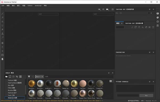This screenshot has height=102, width=160.
Task: Open the Python menu
Action: click(x=30, y=6)
